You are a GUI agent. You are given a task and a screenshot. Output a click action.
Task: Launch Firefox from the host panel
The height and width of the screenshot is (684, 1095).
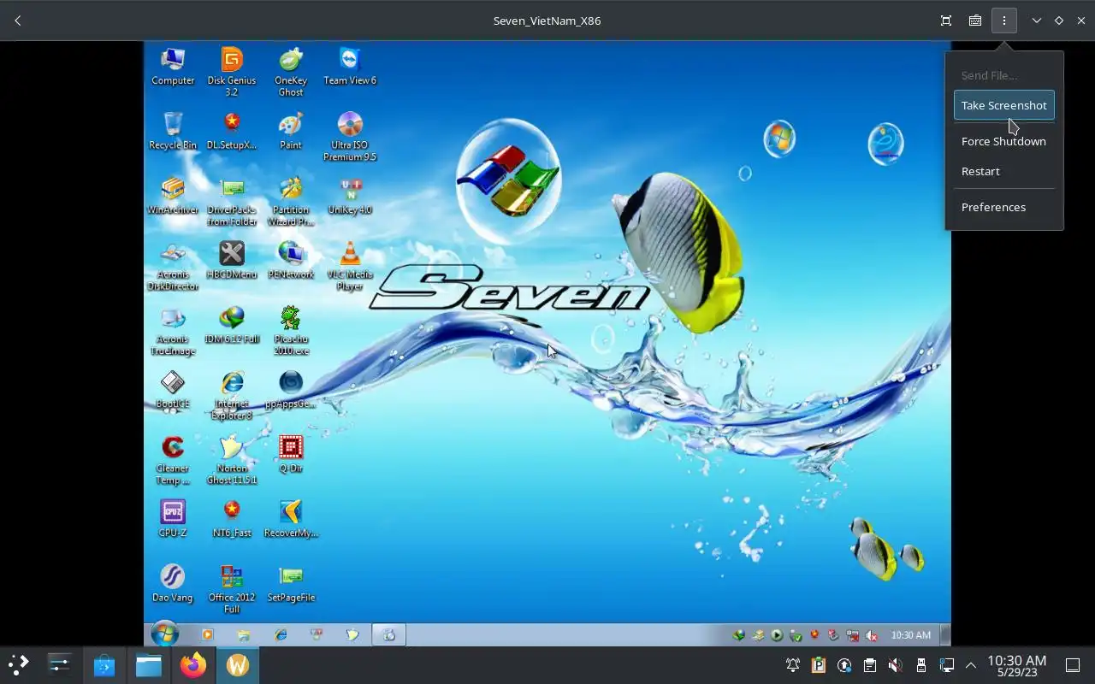click(x=193, y=664)
